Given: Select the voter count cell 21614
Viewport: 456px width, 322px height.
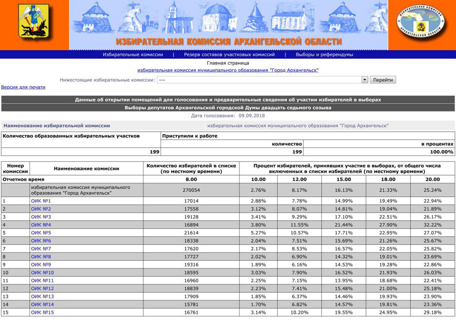Looking at the screenshot, I should tap(191, 232).
